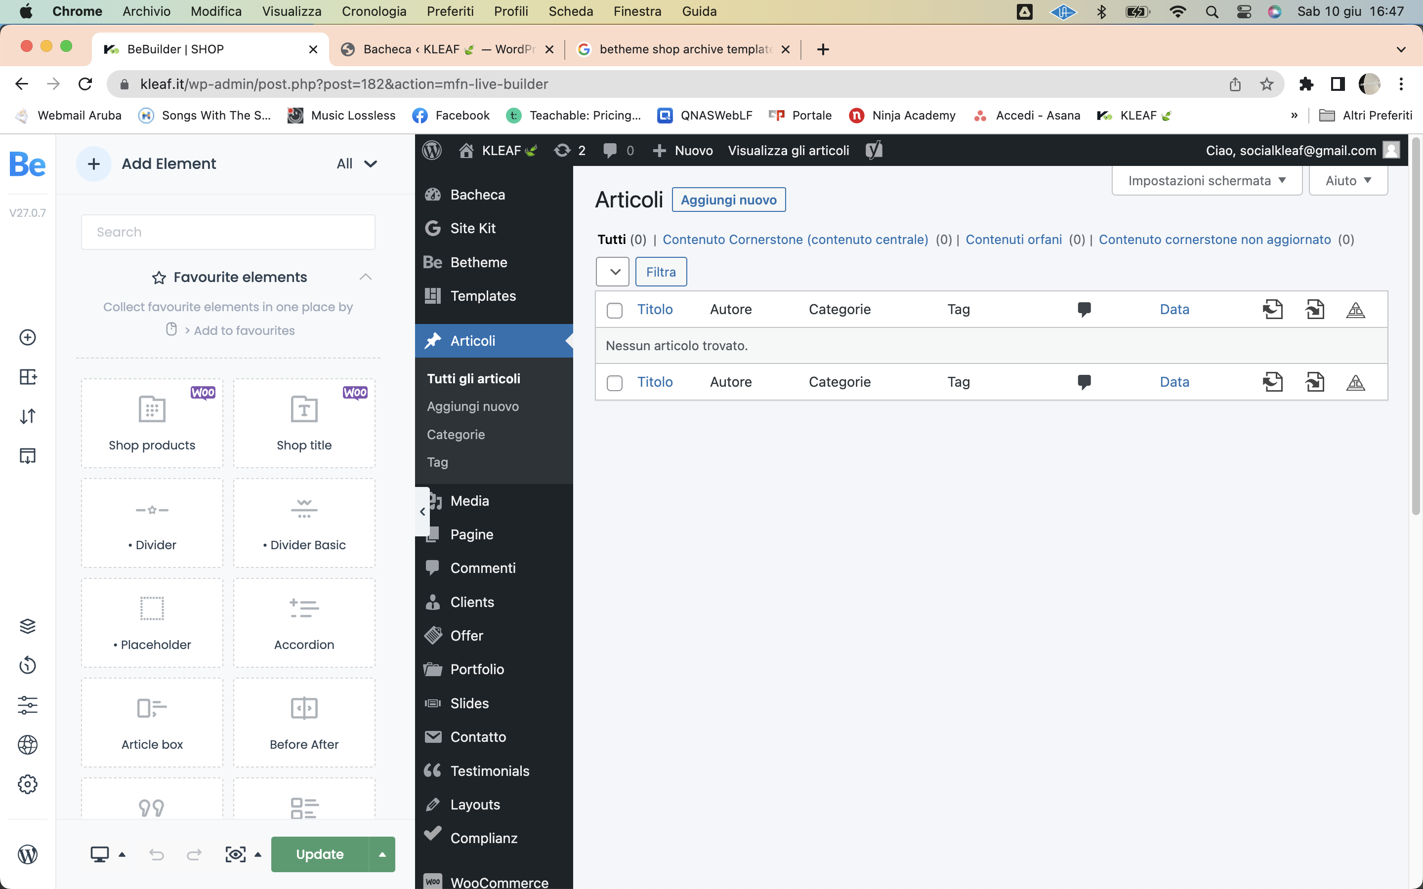Select the Placeholder element
The height and width of the screenshot is (889, 1423).
[x=152, y=623]
